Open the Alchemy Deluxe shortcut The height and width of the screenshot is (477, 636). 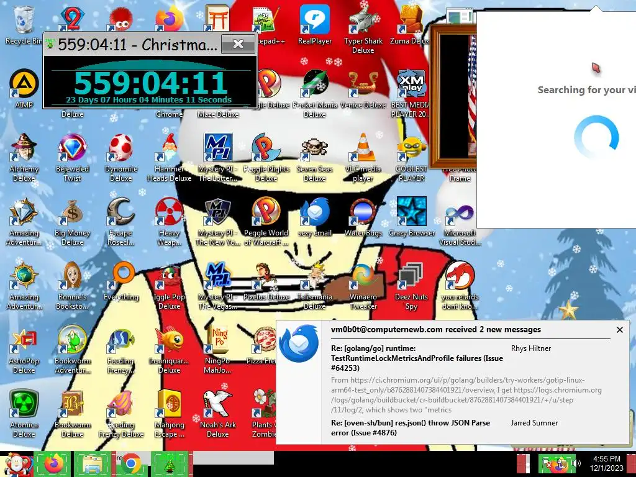(24, 157)
